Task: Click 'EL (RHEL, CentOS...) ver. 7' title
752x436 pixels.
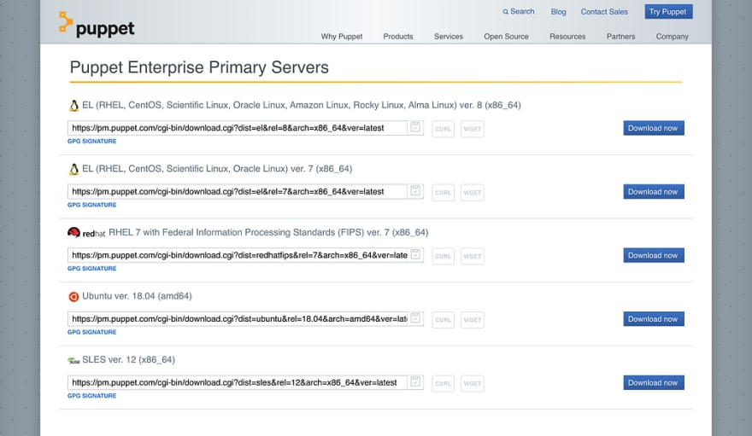Action: tap(217, 169)
